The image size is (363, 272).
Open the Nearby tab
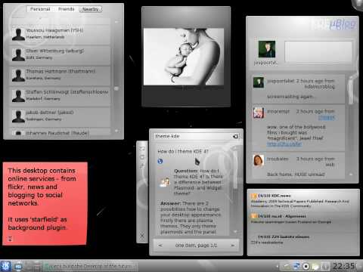91,9
